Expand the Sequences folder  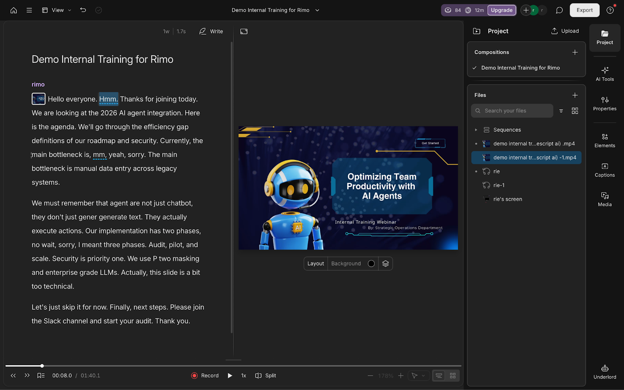476,130
